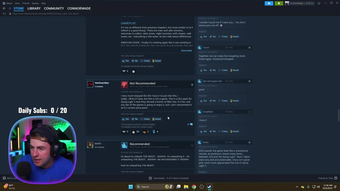Viewport: 340px width, 191px height.
Task: Open Downloads status at the bottom bar
Action: click(169, 178)
